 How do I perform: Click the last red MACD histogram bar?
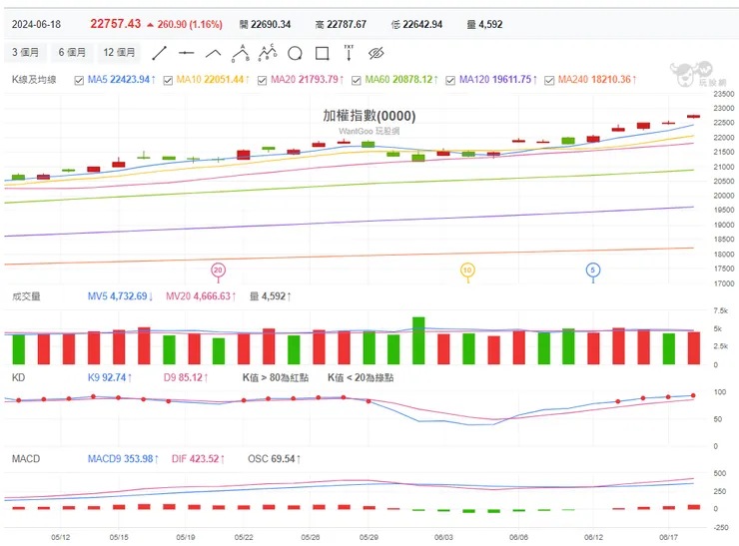[693, 507]
